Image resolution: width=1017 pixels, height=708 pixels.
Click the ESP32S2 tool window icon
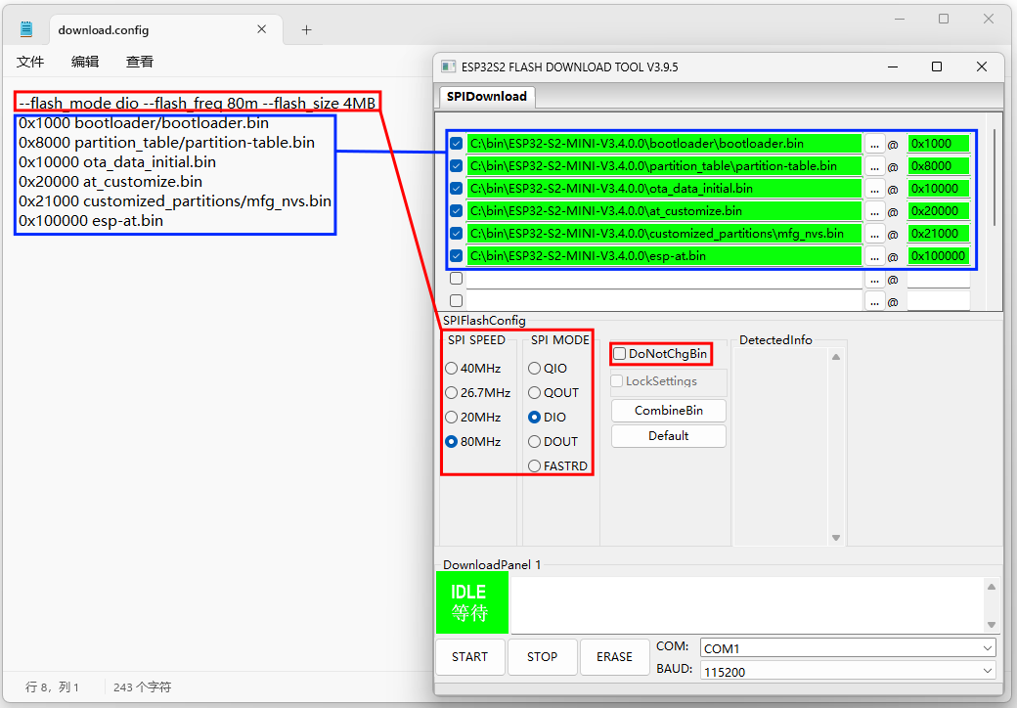[448, 66]
